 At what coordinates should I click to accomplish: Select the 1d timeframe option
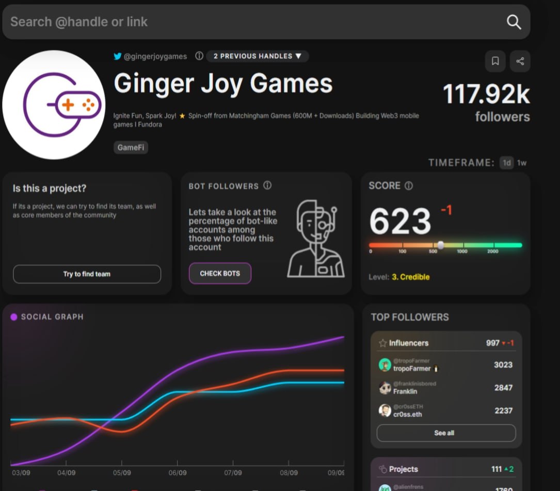pyautogui.click(x=506, y=163)
